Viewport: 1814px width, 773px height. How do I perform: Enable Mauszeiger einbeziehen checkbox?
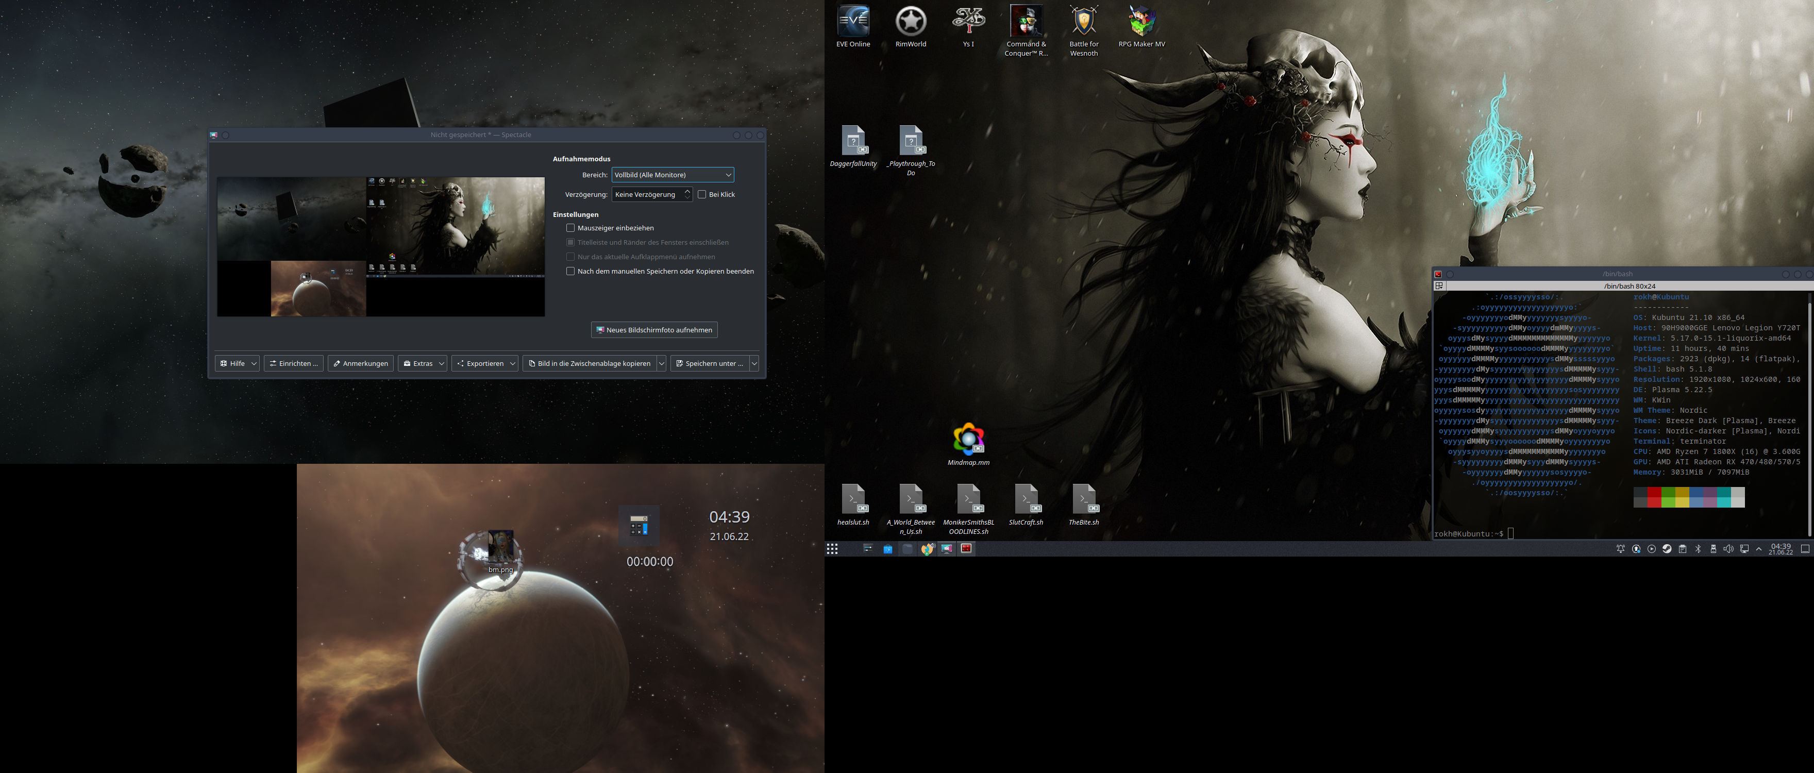tap(570, 228)
